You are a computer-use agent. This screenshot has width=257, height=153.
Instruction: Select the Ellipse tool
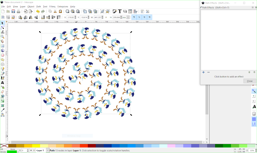tap(2, 55)
